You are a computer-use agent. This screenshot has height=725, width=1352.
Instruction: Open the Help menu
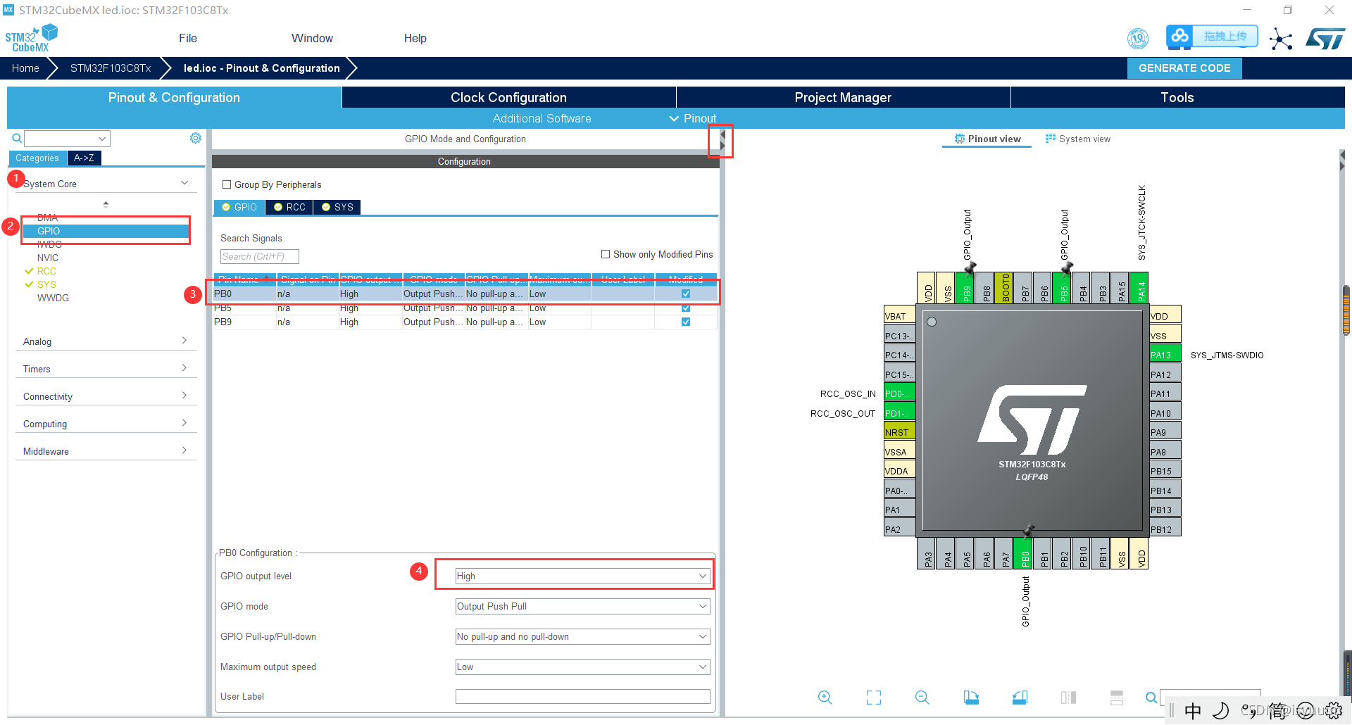pos(415,38)
